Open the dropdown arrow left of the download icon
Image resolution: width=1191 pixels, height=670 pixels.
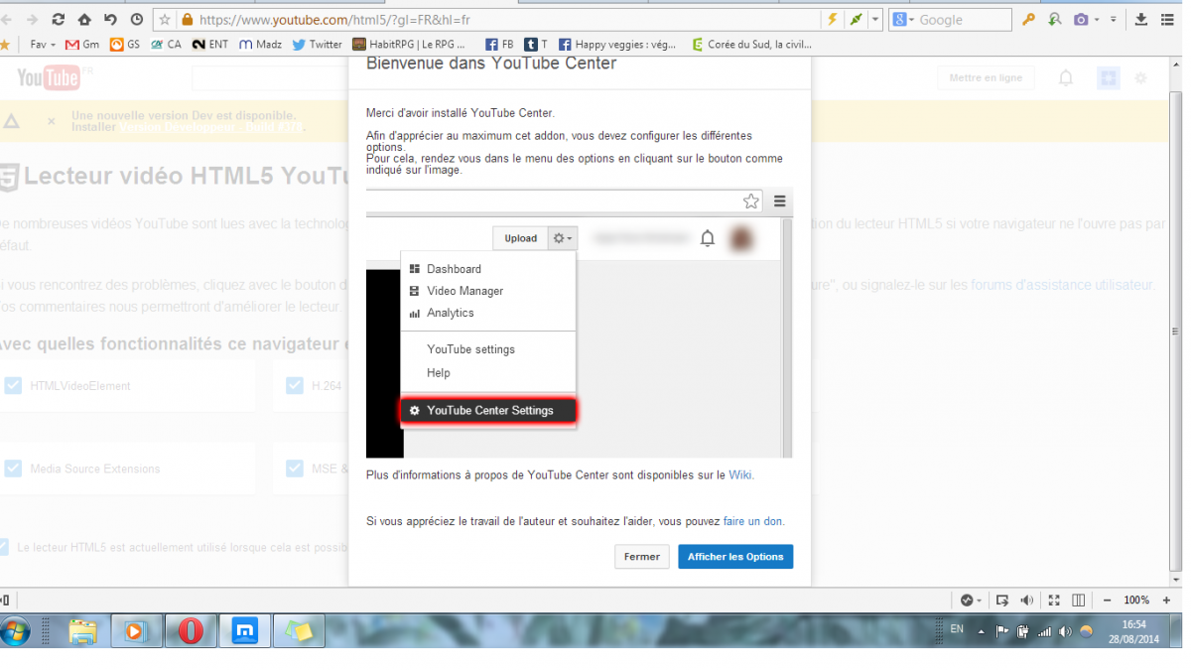tap(1113, 20)
